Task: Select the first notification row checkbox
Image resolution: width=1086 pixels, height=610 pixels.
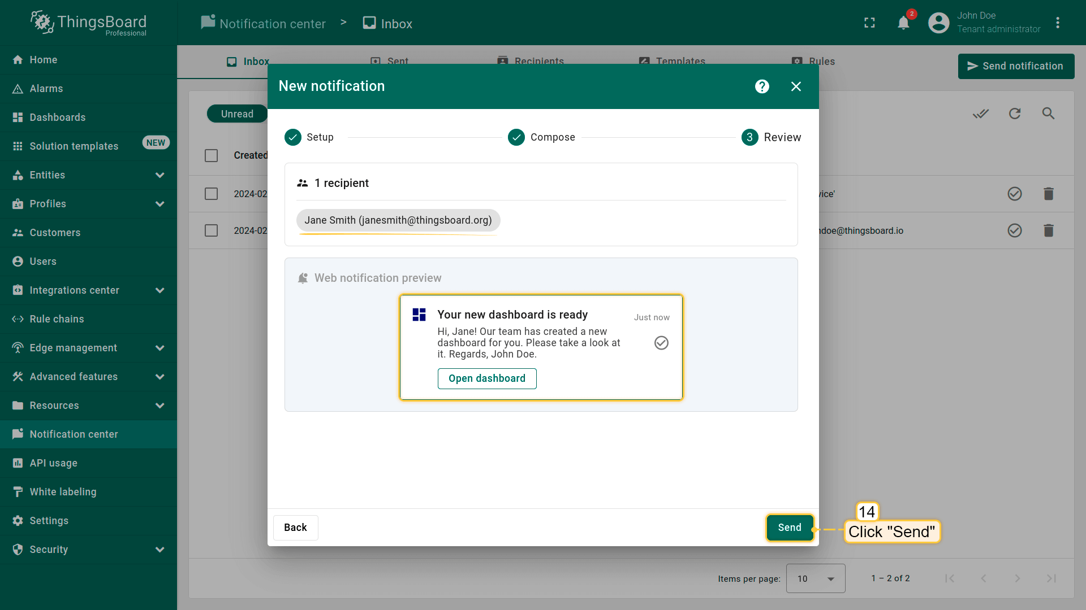Action: point(212,194)
